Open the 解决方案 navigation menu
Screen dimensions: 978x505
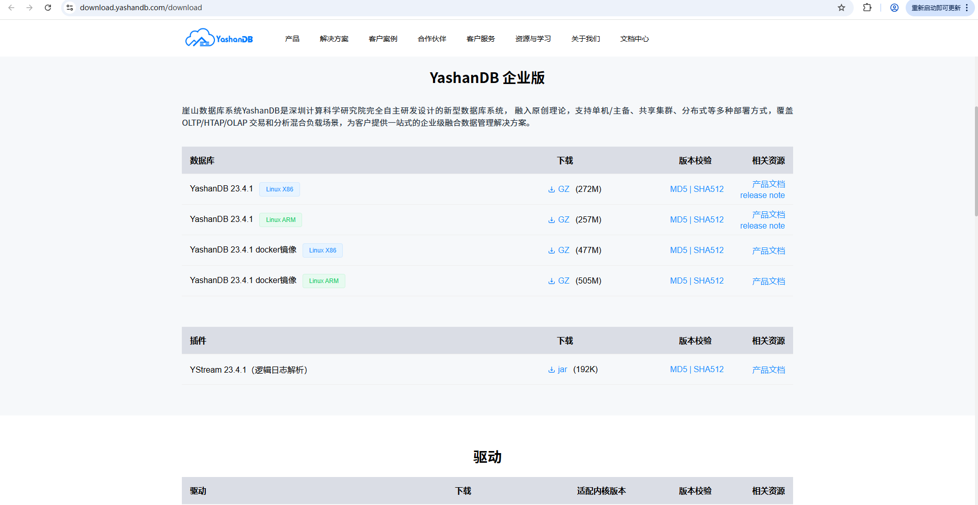tap(334, 39)
